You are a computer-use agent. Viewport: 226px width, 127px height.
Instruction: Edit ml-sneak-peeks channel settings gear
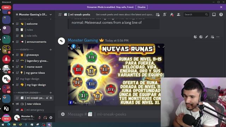coord(51,98)
